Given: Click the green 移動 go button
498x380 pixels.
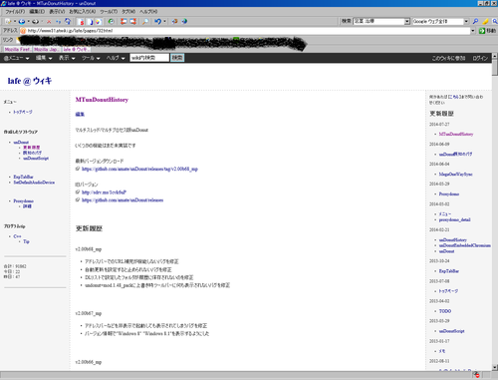Looking at the screenshot, I should pyautogui.click(x=487, y=31).
